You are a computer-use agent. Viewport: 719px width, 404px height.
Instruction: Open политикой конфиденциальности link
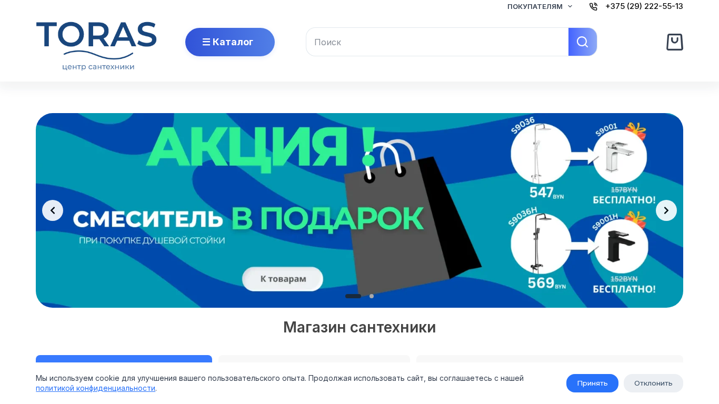(95, 388)
